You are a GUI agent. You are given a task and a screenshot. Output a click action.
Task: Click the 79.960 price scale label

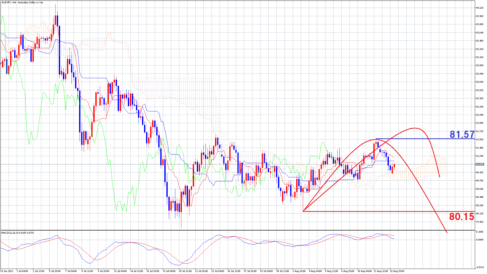pyautogui.click(x=479, y=222)
